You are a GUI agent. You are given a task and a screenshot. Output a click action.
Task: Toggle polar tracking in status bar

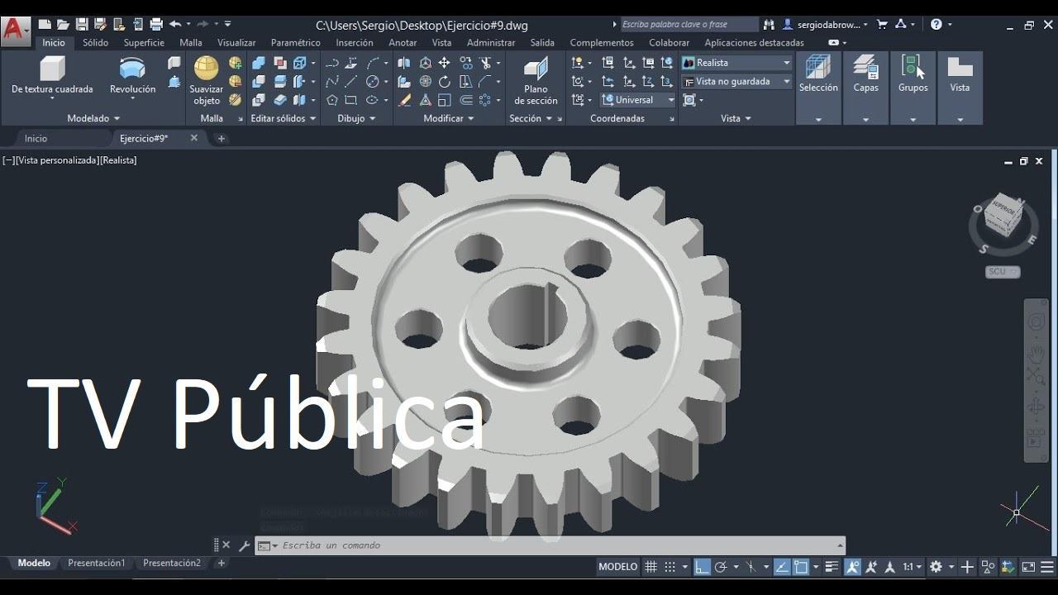pyautogui.click(x=721, y=567)
